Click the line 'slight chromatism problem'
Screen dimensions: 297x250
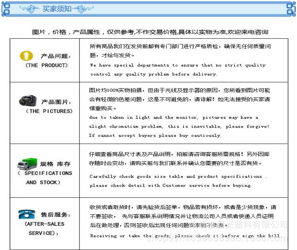click(179, 126)
